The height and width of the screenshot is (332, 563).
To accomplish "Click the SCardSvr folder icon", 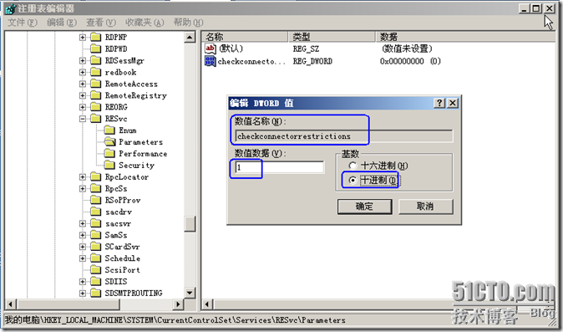I will (95, 247).
